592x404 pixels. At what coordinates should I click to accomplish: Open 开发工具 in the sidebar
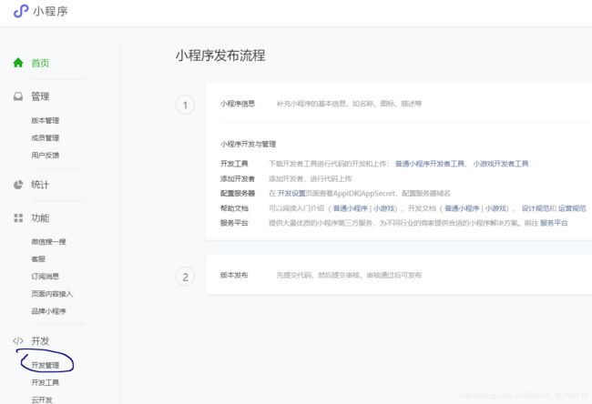click(x=46, y=382)
